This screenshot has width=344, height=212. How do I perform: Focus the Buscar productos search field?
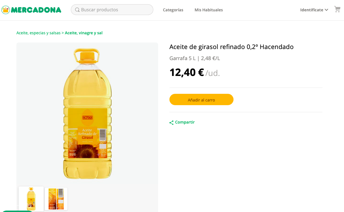coord(112,10)
